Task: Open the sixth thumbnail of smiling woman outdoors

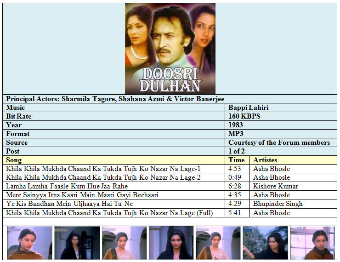Action: pos(266,243)
